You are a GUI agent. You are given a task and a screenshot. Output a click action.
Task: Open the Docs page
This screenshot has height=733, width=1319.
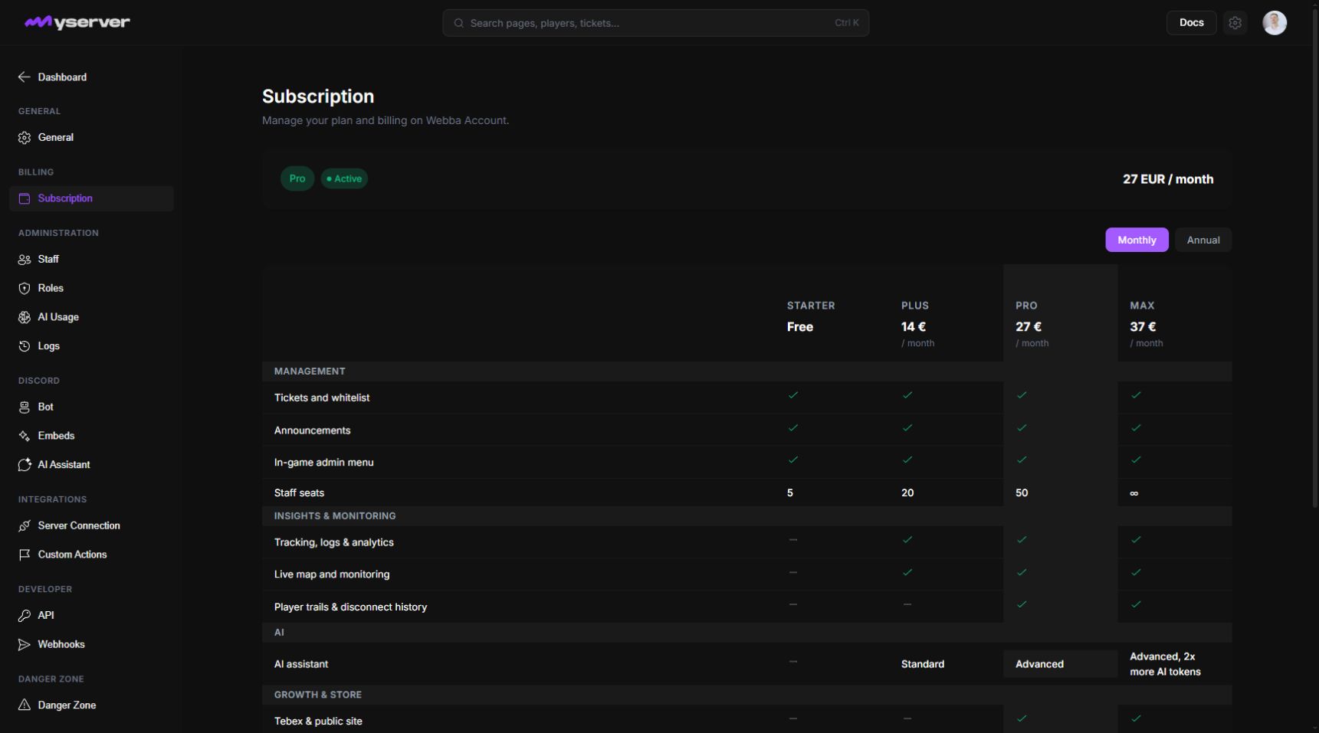[1191, 23]
